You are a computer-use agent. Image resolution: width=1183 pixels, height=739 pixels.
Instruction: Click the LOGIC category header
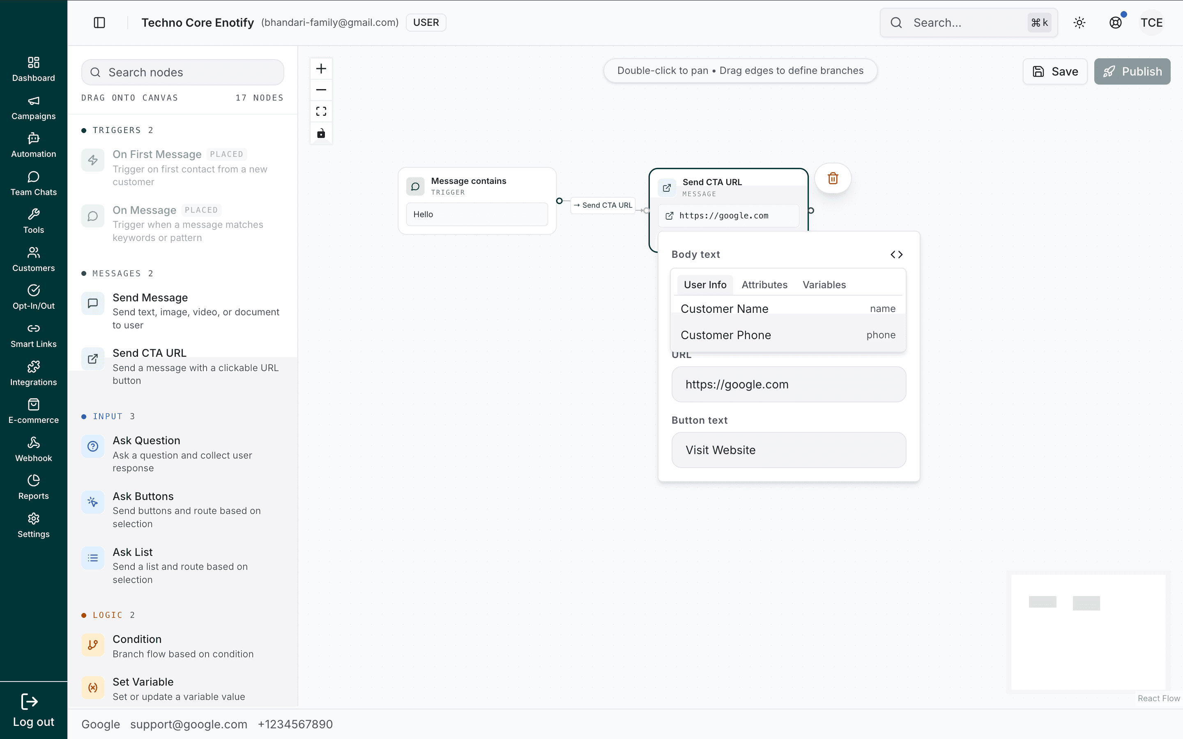click(108, 615)
